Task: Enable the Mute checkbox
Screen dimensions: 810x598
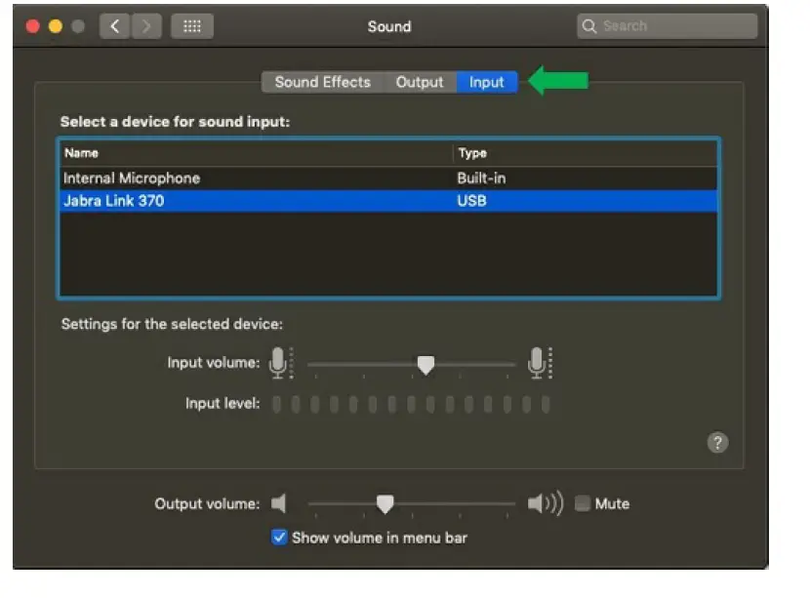Action: [x=583, y=503]
